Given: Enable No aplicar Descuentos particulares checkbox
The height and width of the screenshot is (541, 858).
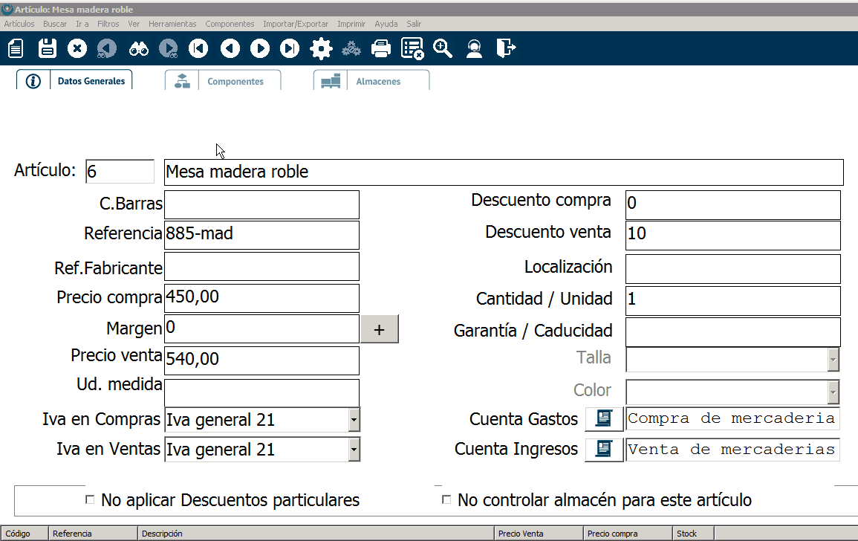Looking at the screenshot, I should 91,500.
